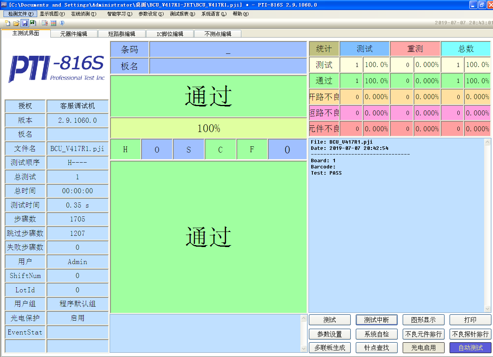Click the 启用 value beside 光电保护
Screen dimensions: 493x357
(78, 318)
